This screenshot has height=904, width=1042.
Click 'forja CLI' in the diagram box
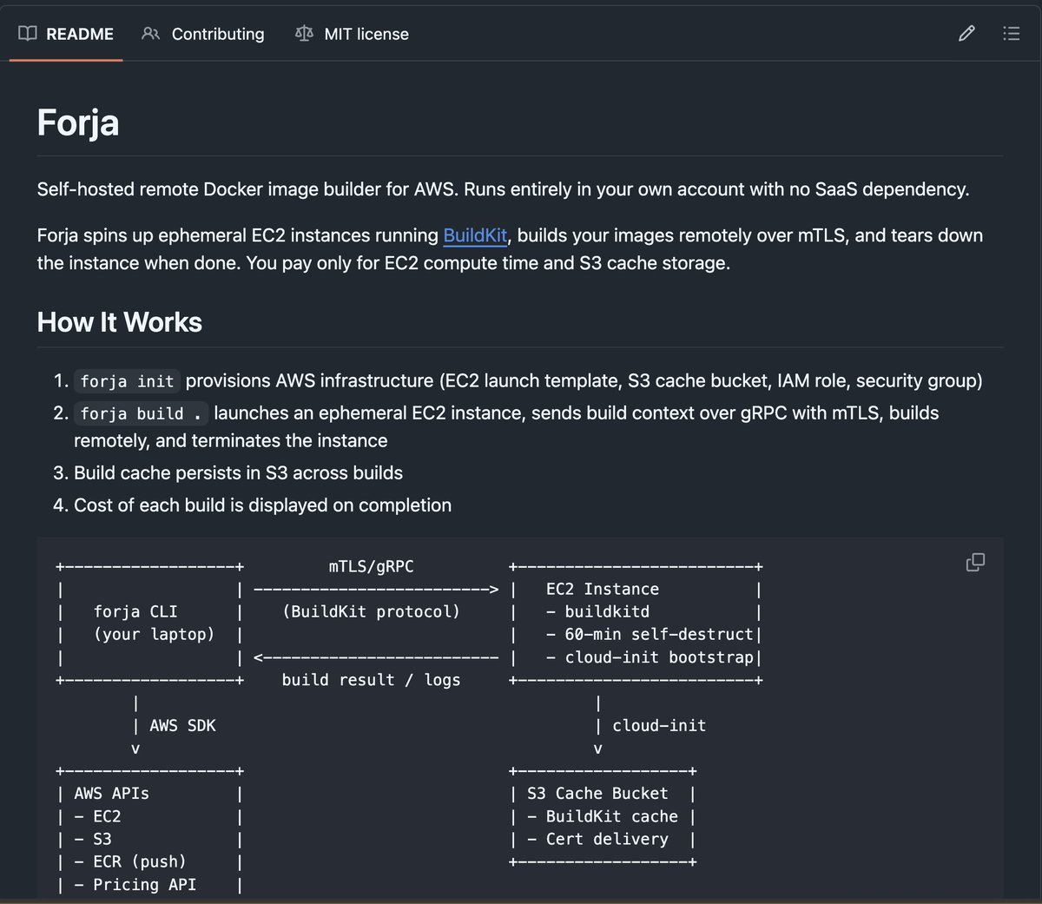point(135,611)
